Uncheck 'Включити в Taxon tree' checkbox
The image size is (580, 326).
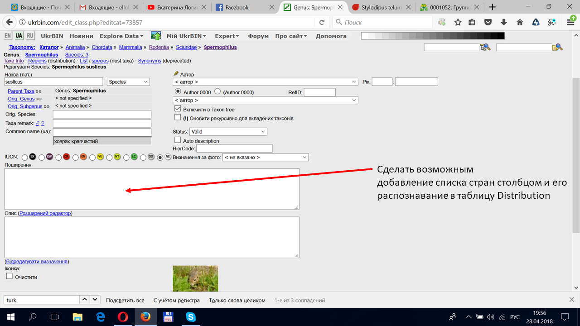[178, 109]
